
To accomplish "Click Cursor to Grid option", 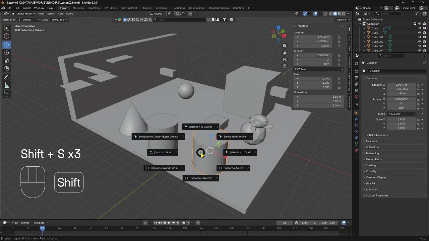I will click(x=163, y=152).
